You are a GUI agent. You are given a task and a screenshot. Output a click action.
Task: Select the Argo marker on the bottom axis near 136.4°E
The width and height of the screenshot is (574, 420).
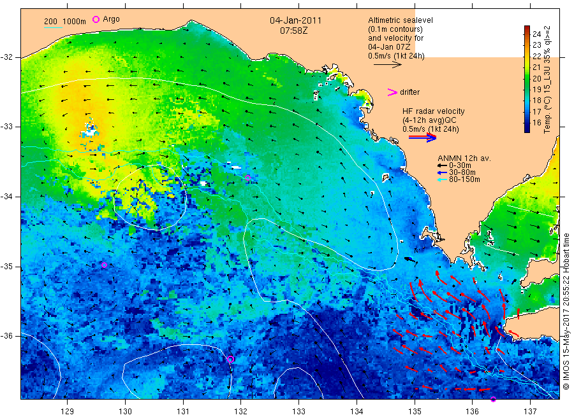click(493, 399)
